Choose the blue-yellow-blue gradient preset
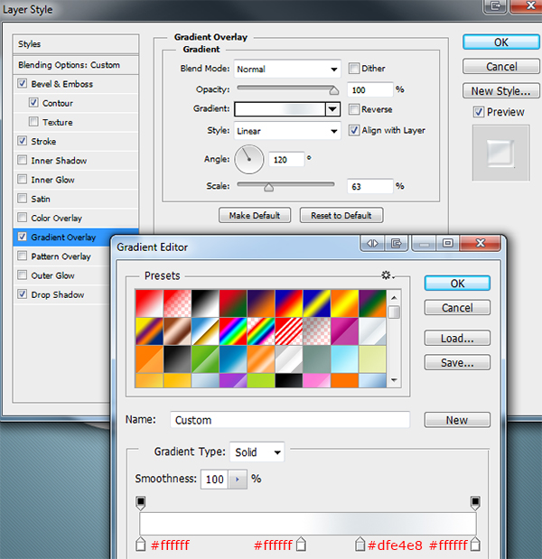 click(317, 303)
